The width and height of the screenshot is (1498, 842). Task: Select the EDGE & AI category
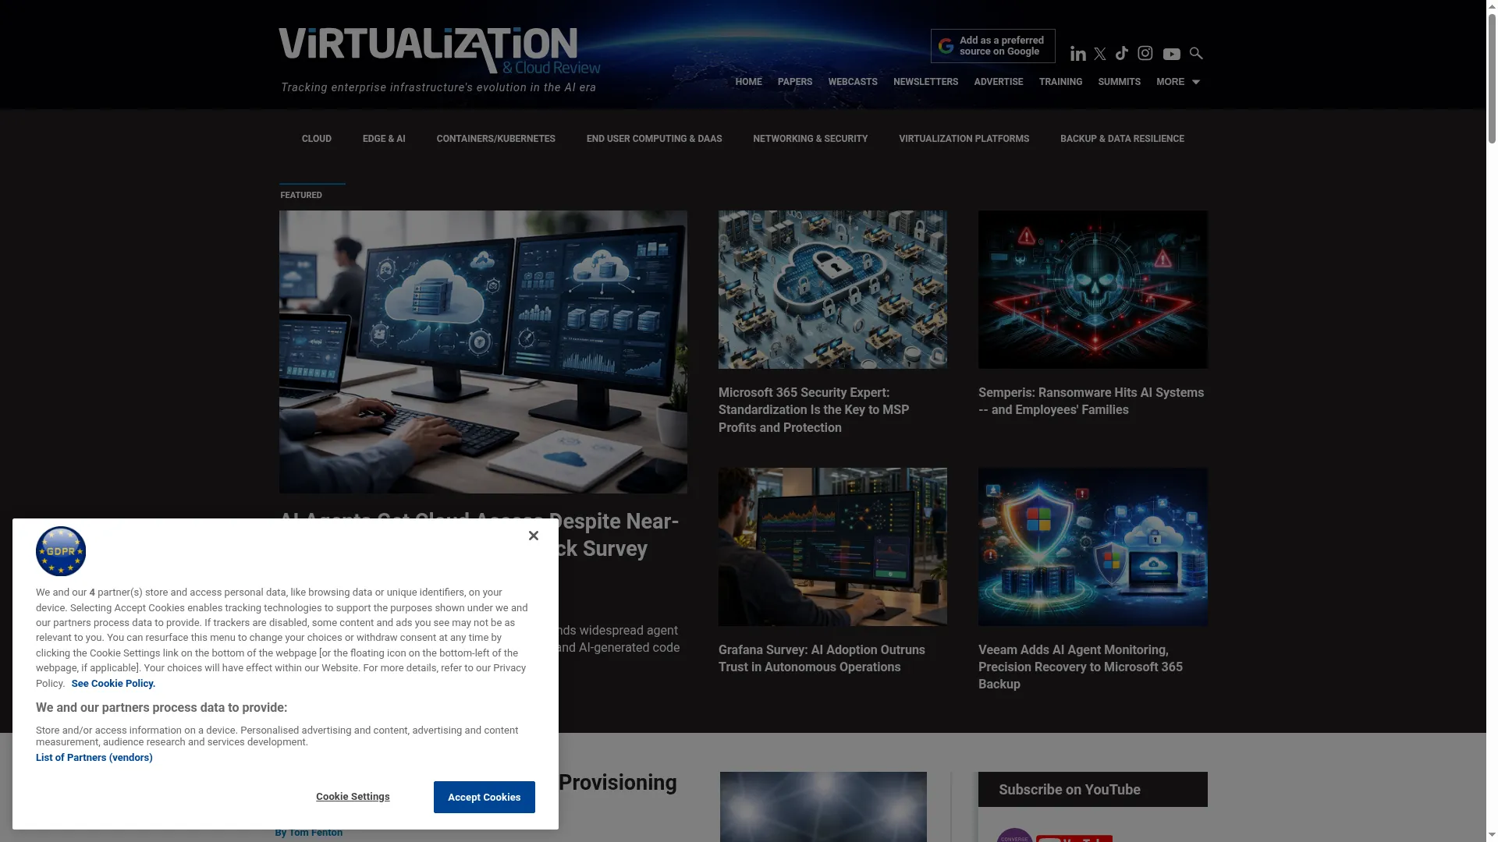[x=384, y=139]
